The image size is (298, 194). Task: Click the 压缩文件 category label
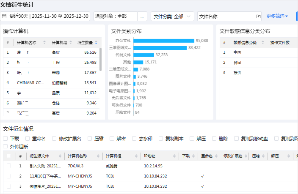[123, 112]
